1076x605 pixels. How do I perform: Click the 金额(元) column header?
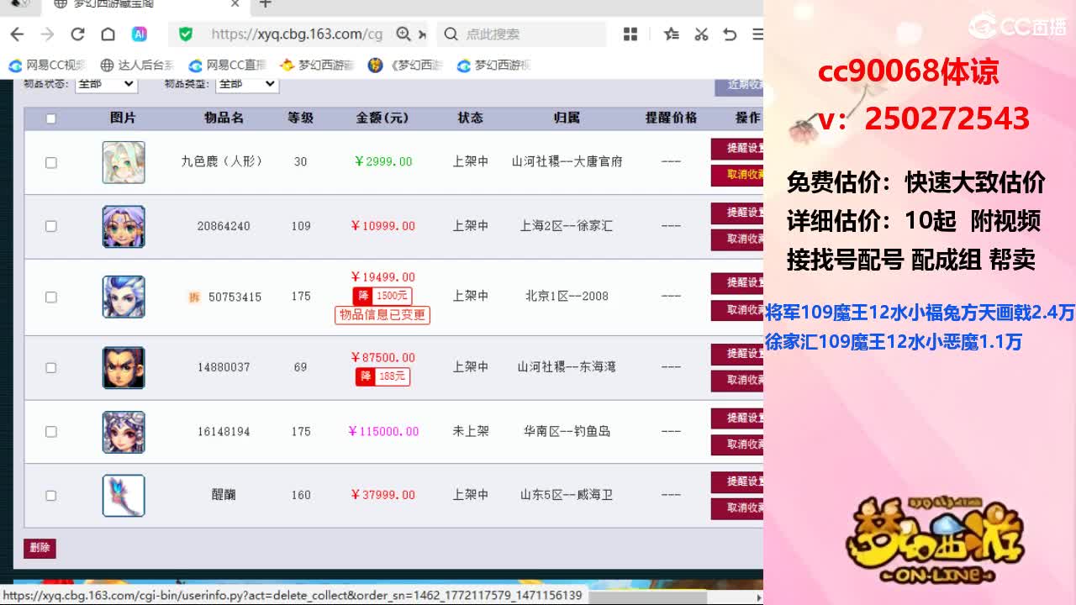click(x=383, y=118)
